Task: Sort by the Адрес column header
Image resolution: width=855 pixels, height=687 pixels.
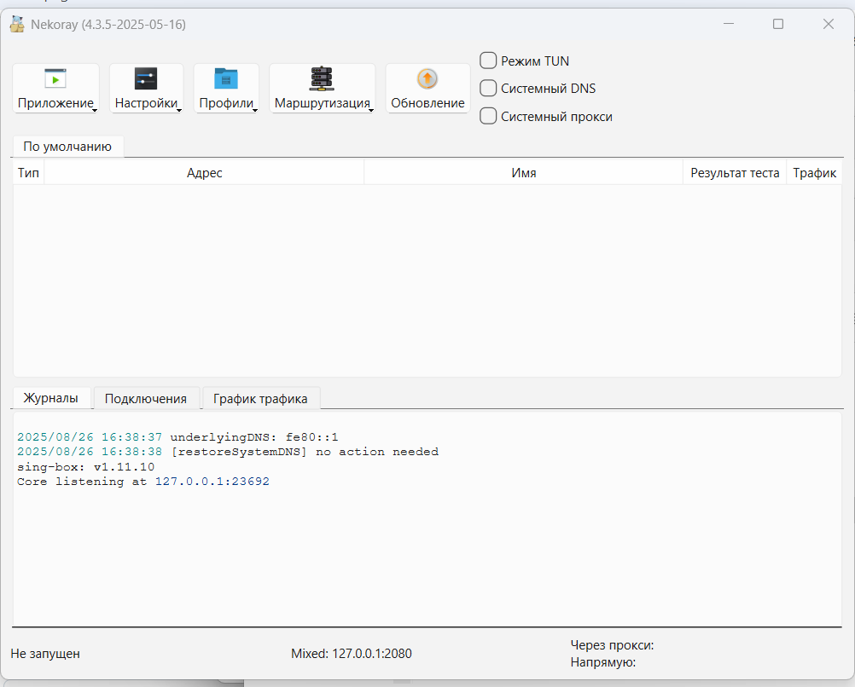Action: (205, 173)
